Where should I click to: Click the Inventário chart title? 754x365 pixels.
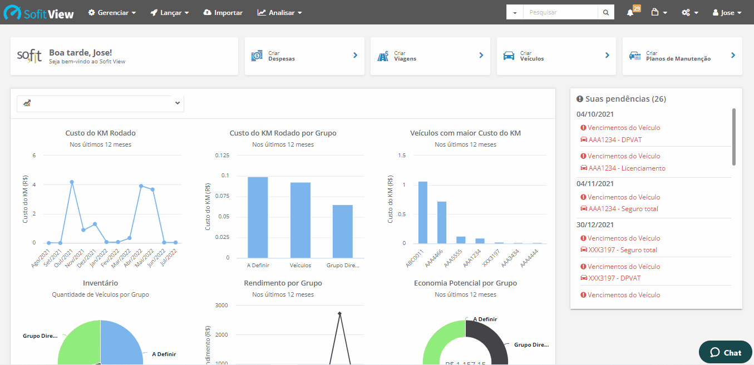click(101, 283)
